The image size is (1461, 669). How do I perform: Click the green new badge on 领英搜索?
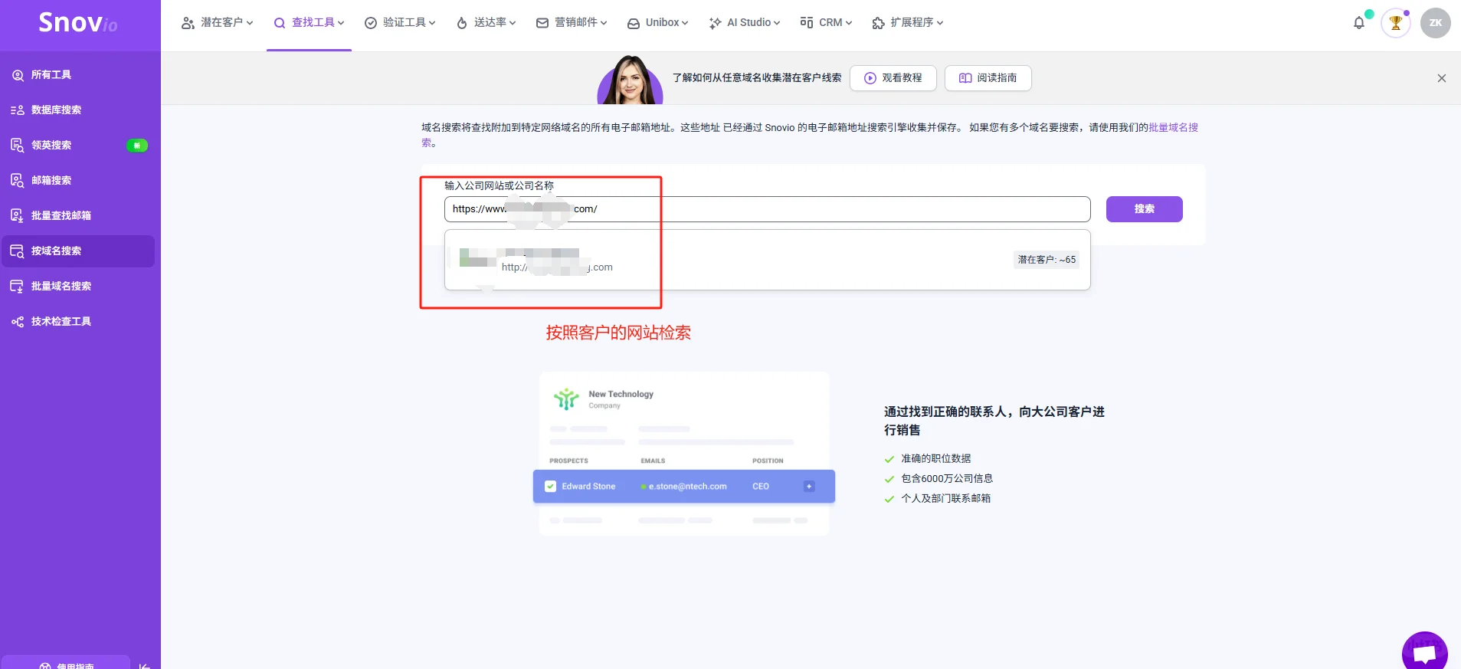pos(137,146)
